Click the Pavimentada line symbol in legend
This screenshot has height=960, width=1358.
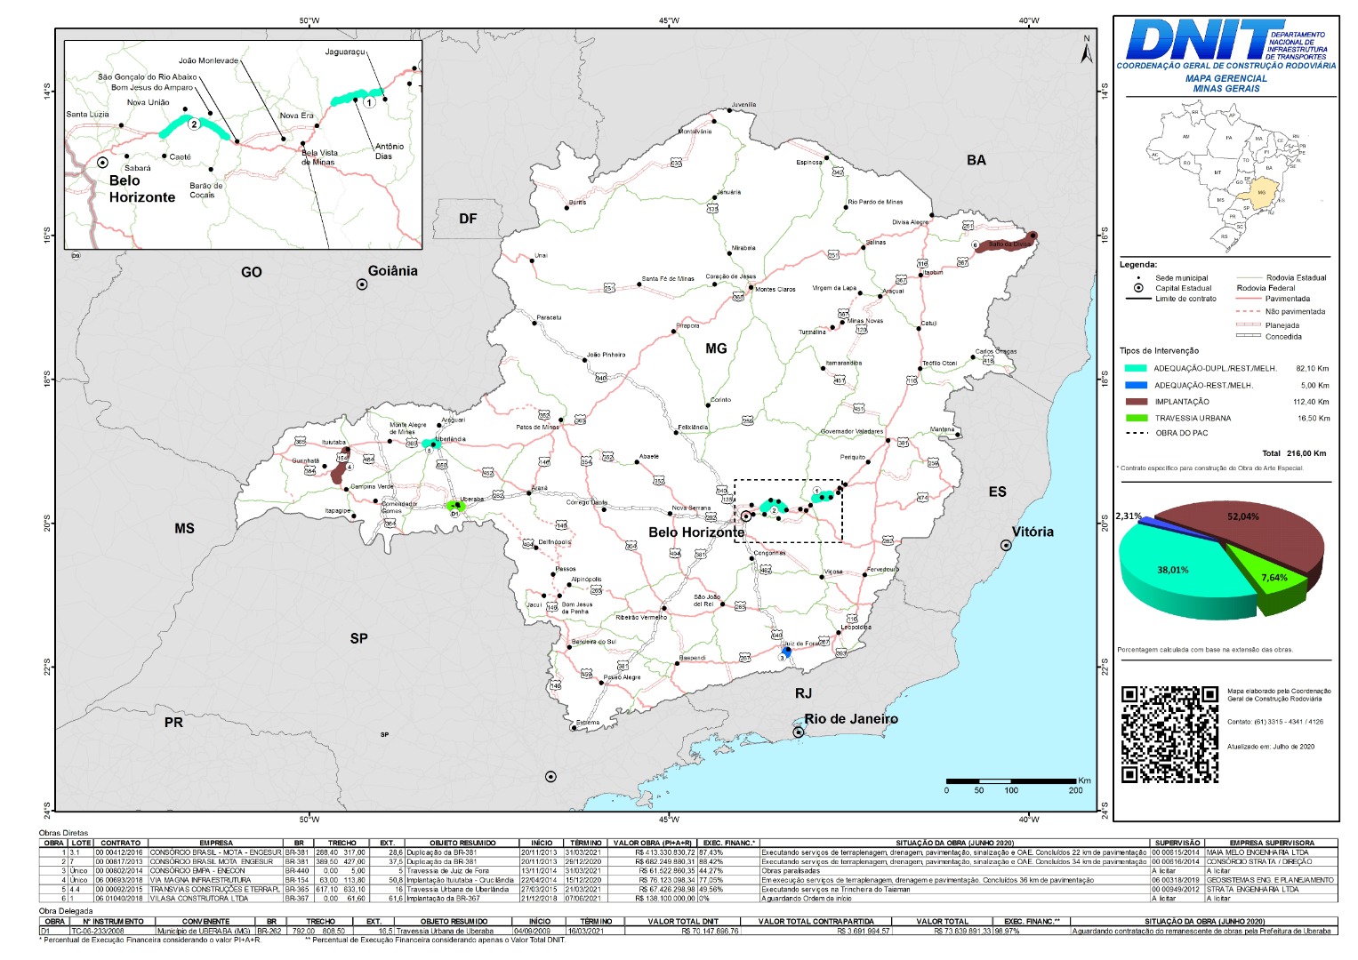pos(1250,299)
